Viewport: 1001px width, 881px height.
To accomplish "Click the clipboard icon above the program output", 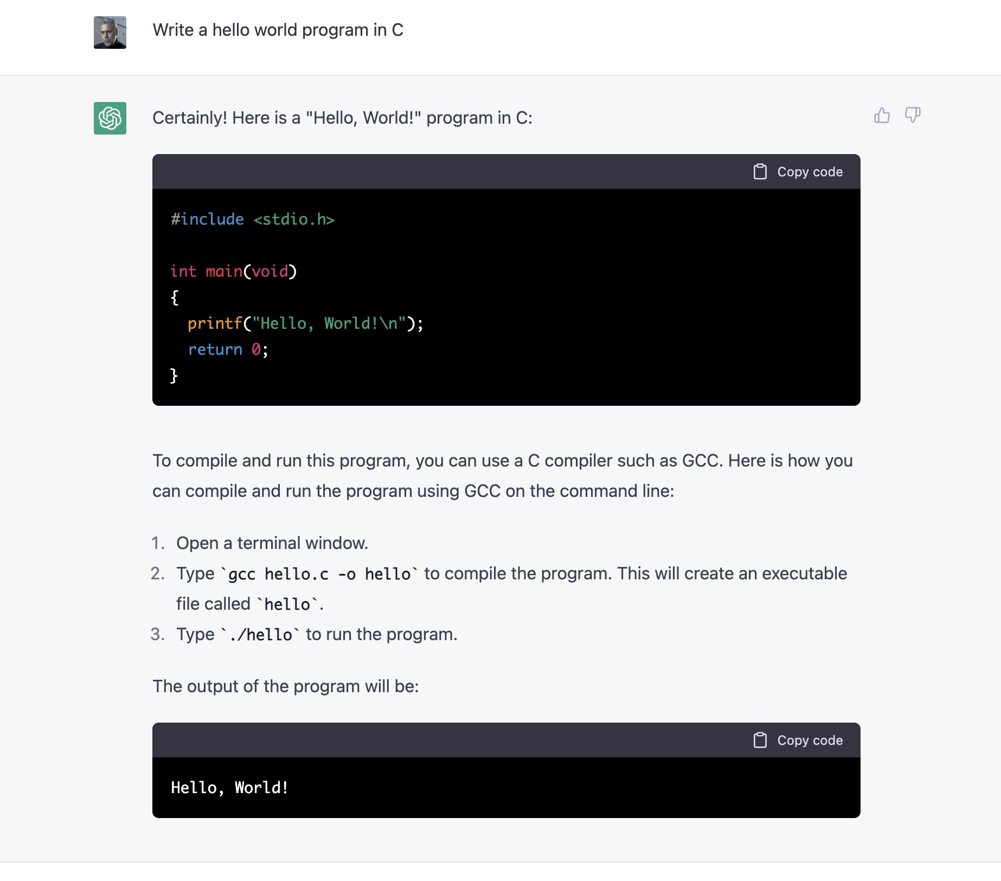I will point(760,740).
